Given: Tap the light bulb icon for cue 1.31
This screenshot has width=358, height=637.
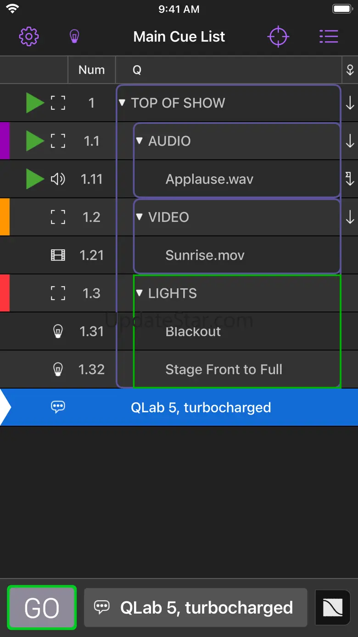Looking at the screenshot, I should [x=58, y=331].
